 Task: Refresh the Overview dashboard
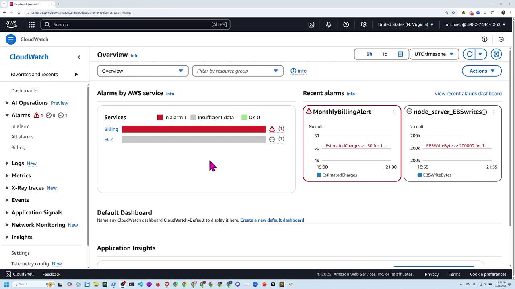click(469, 54)
